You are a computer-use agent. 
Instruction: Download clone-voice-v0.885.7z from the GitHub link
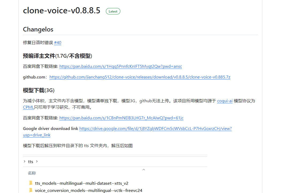click(140, 77)
